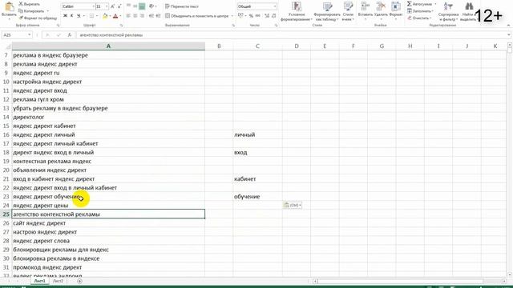Viewport: 513px width, 288px height.
Task: Apply comma style (000) format
Action: click(x=258, y=16)
